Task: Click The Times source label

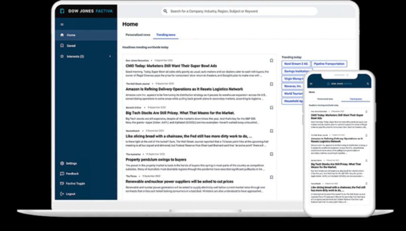Action: click(x=131, y=176)
